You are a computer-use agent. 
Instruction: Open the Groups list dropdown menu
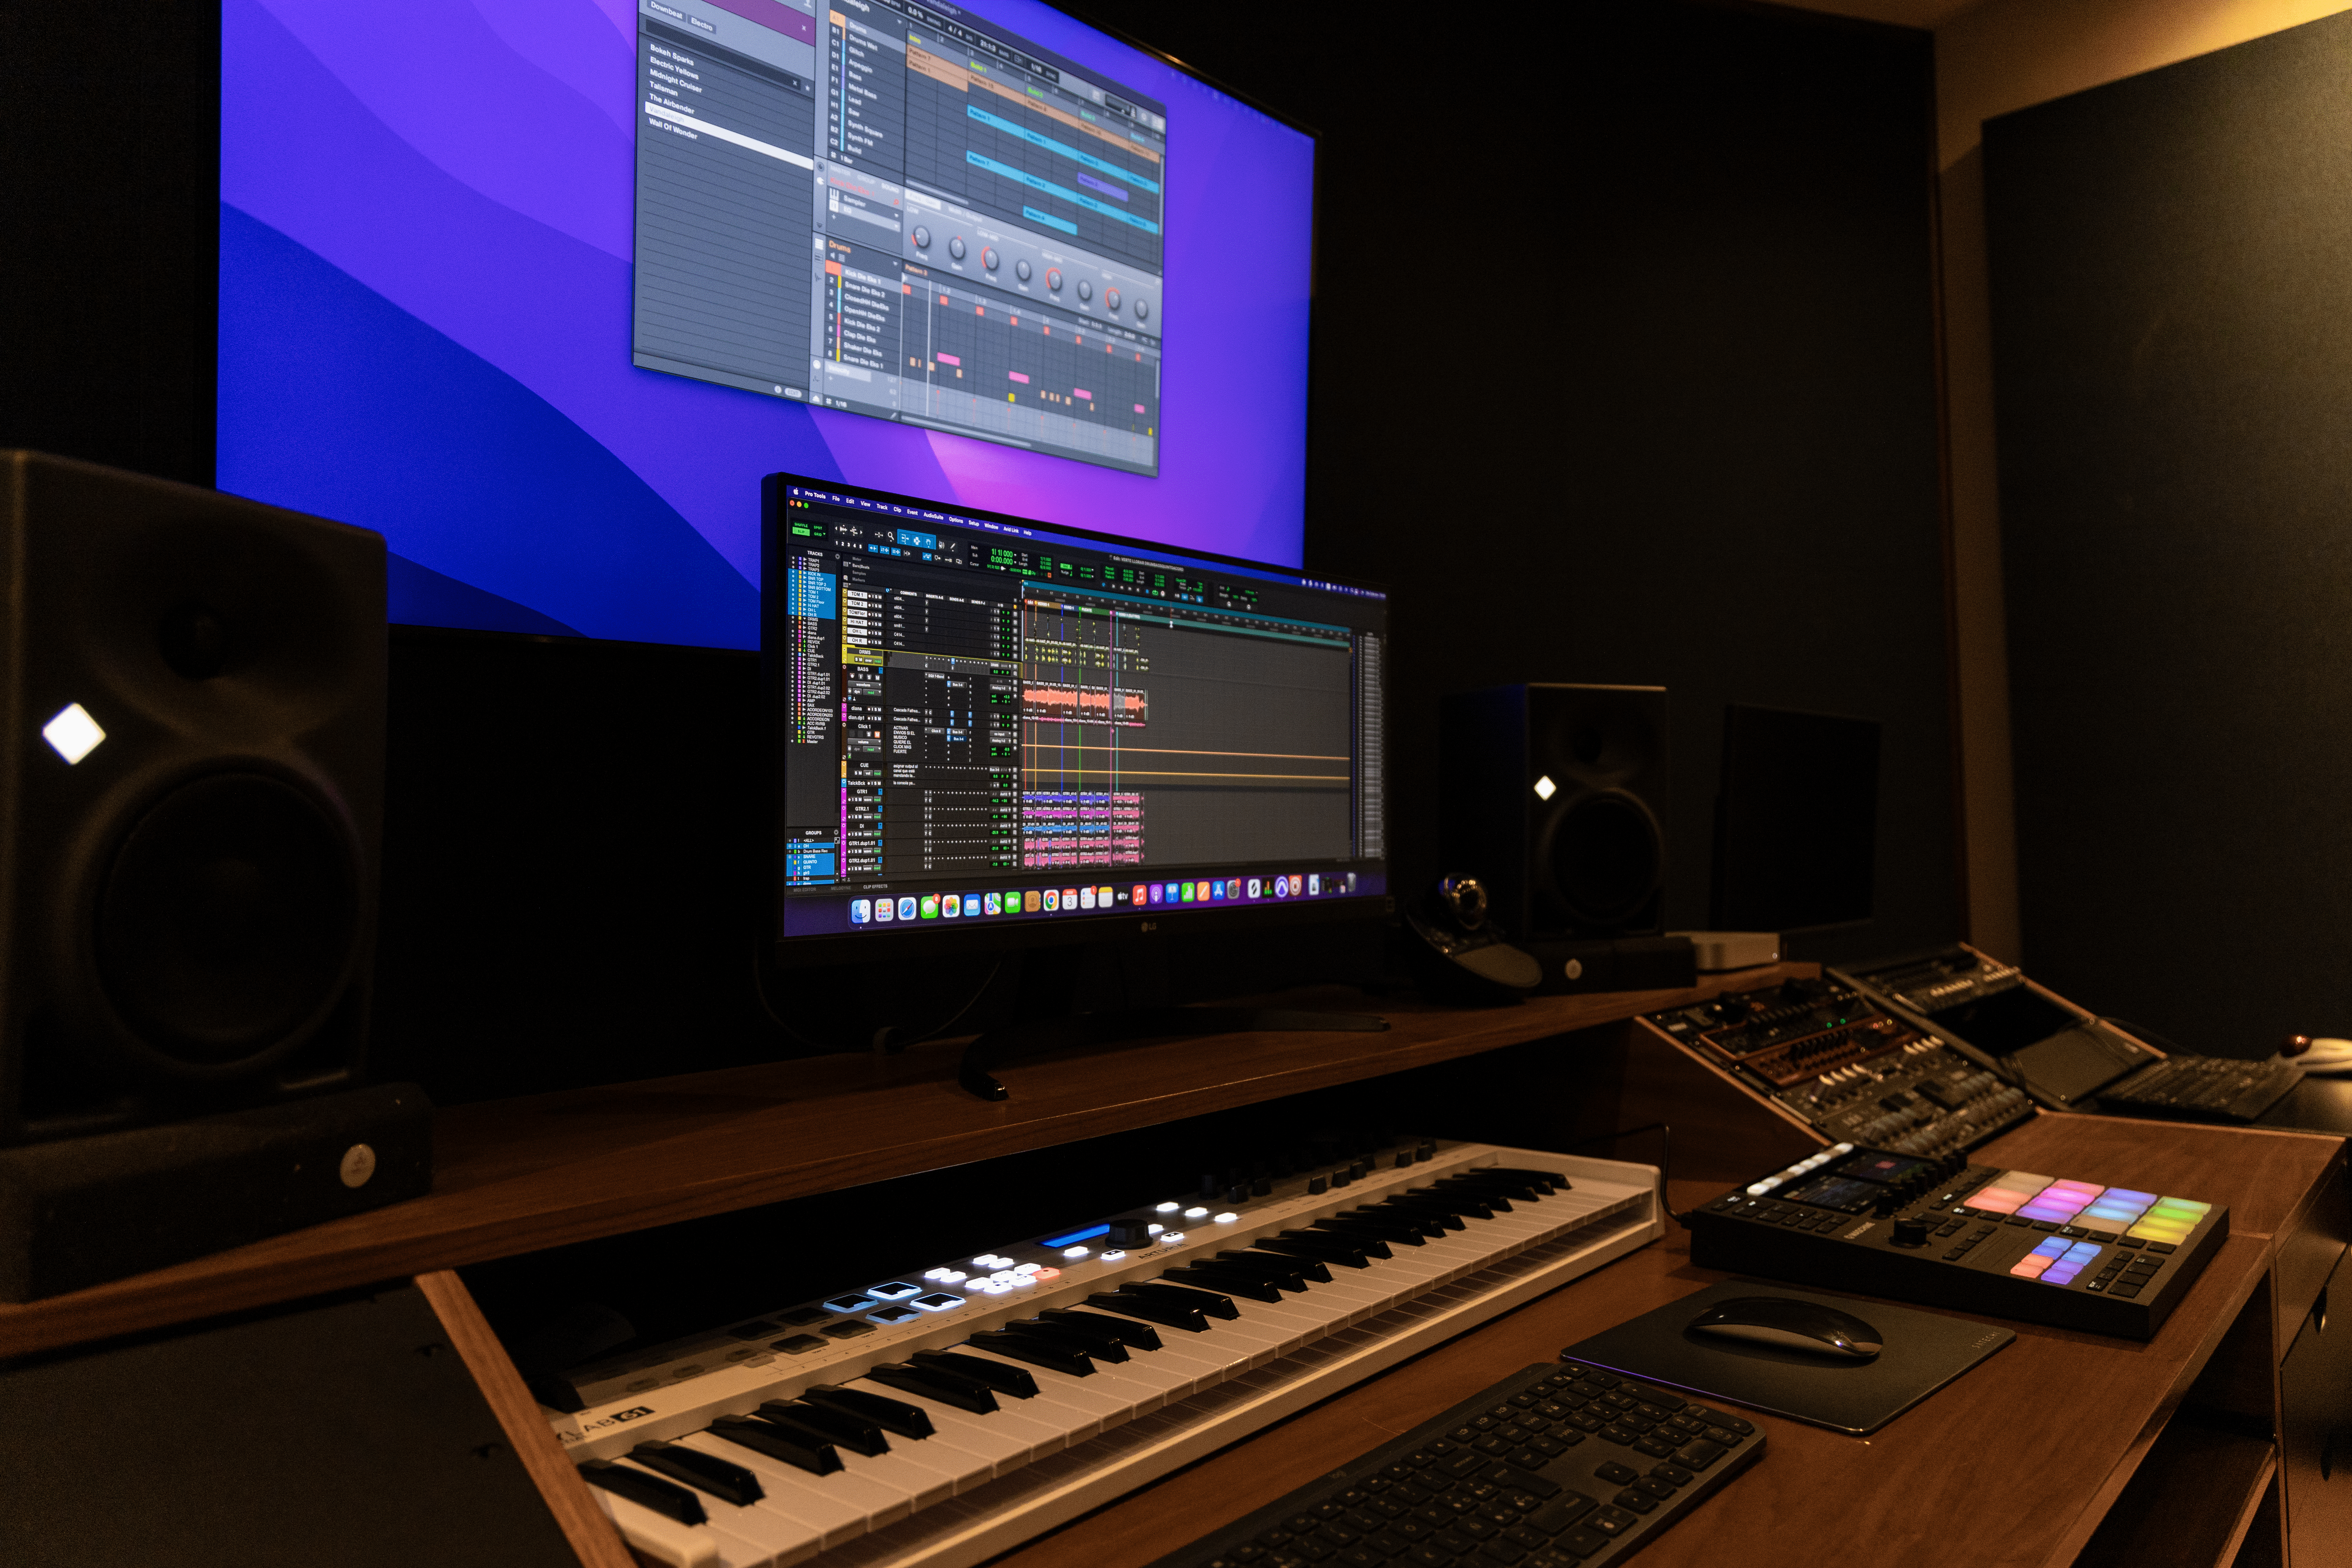pos(836,832)
